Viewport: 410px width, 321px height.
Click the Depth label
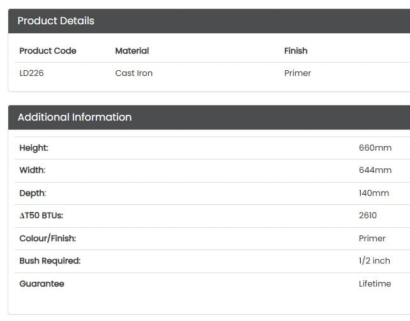tap(33, 193)
